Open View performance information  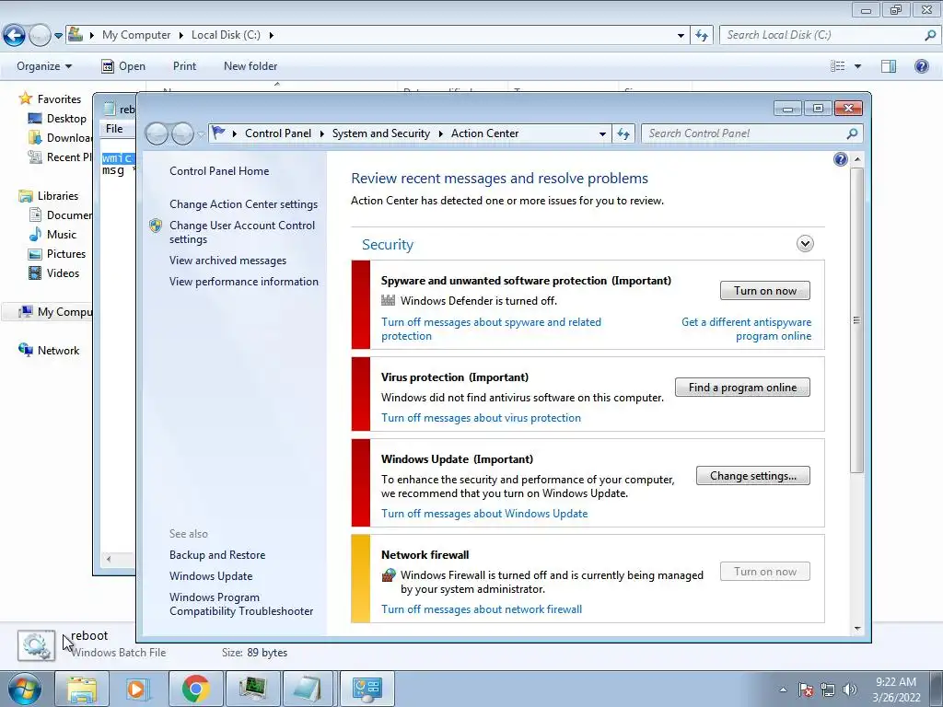point(243,282)
